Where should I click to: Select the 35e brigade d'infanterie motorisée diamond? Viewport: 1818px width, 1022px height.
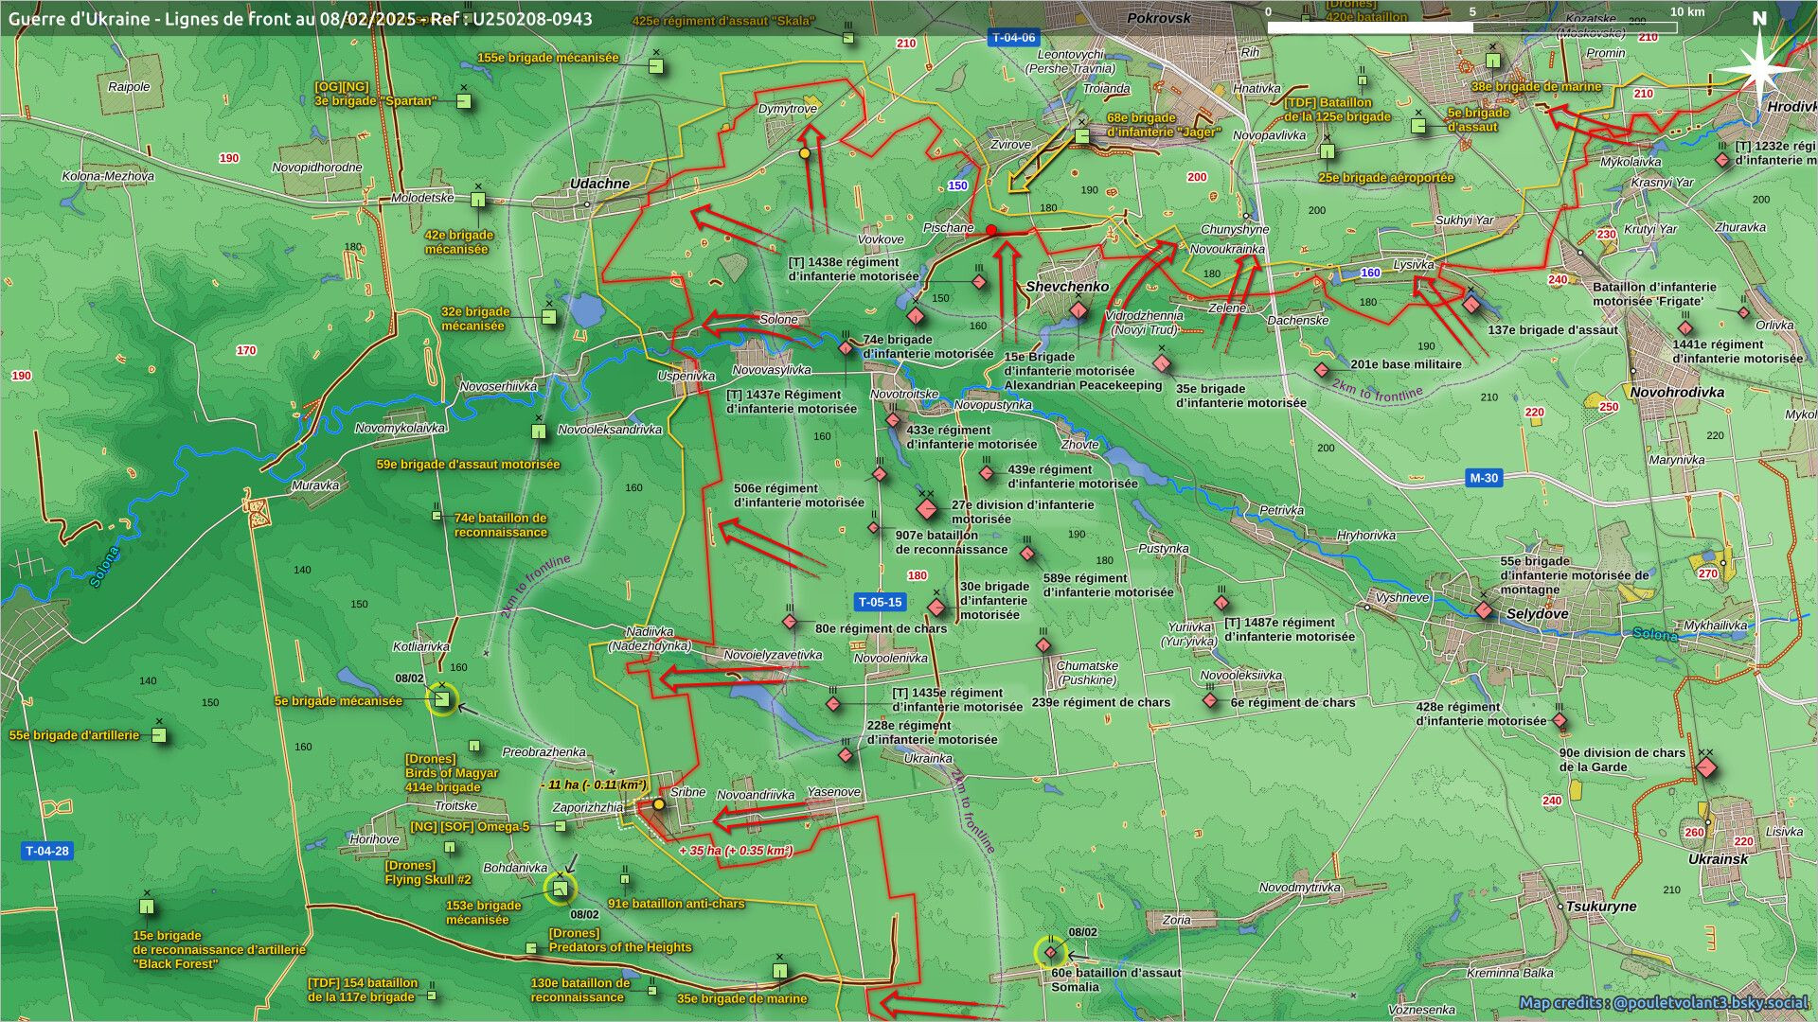(x=1163, y=364)
